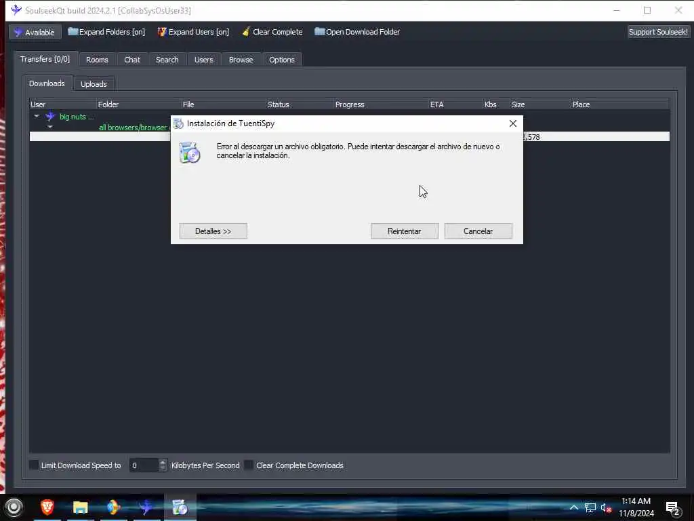Viewport: 694px width, 521px height.
Task: Click the TuentiSpy installer taskbar icon
Action: click(180, 507)
